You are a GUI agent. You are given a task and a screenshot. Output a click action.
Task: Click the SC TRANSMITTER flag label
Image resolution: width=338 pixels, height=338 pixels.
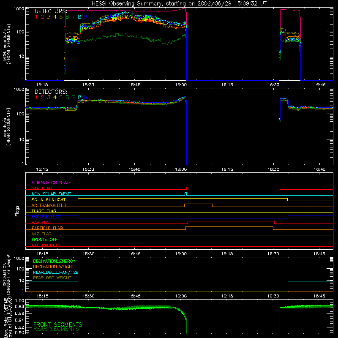[x=49, y=205]
